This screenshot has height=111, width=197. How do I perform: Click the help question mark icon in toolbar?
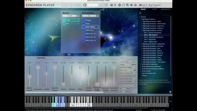click(x=111, y=5)
